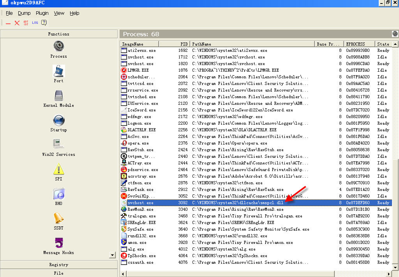Click the red X toolbar icon
This screenshot has height=277, width=399.
[x=17, y=23]
